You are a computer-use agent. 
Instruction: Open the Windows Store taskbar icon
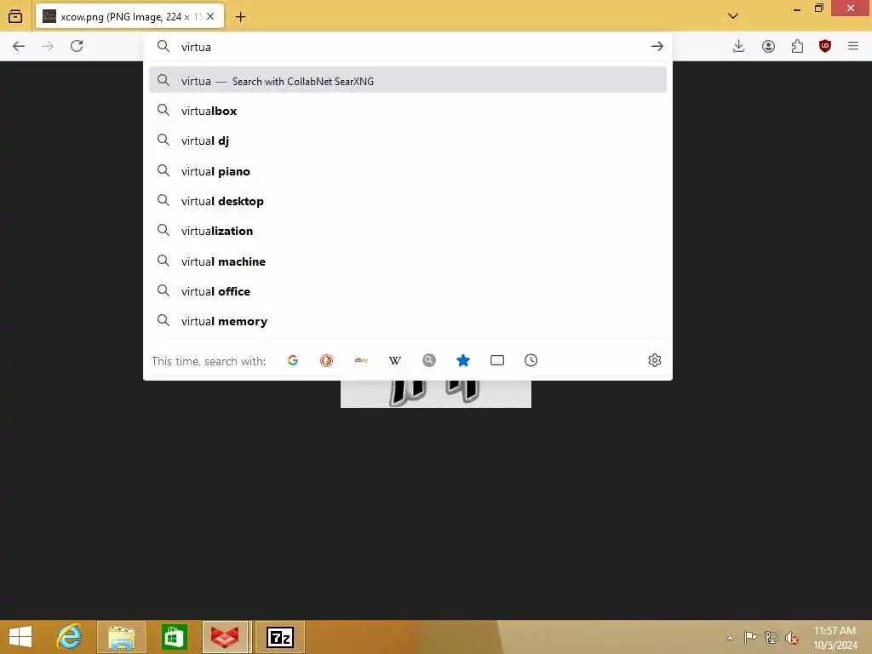[174, 637]
